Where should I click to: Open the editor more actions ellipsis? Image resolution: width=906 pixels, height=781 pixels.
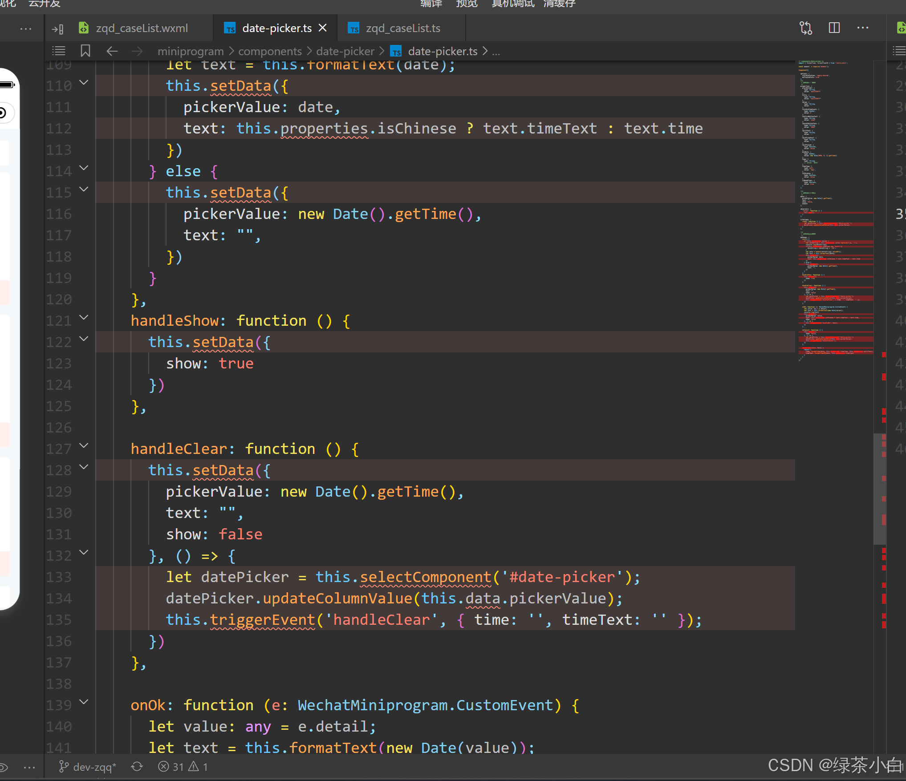pyautogui.click(x=862, y=28)
